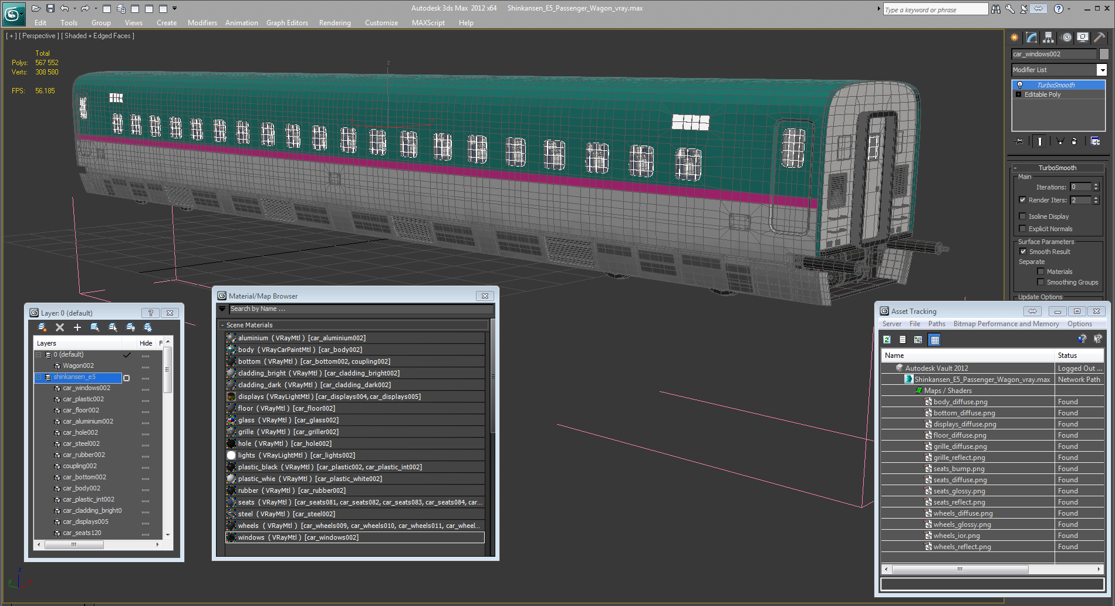Click Hide column header in Layer dialog

pos(146,343)
